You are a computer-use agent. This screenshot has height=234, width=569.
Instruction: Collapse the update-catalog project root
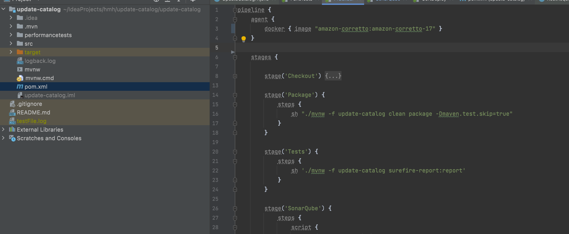pos(4,9)
